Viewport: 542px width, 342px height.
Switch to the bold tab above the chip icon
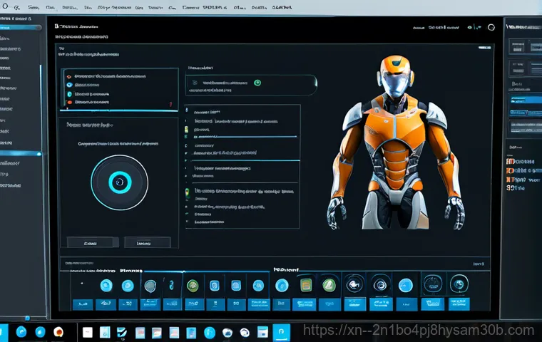point(286,269)
